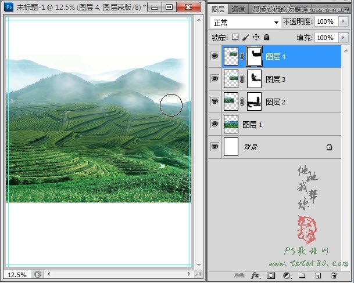
Task: Toggle visibility of 图层 2
Action: point(214,101)
